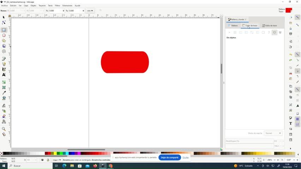Select the arrow Selector tool

4,17
